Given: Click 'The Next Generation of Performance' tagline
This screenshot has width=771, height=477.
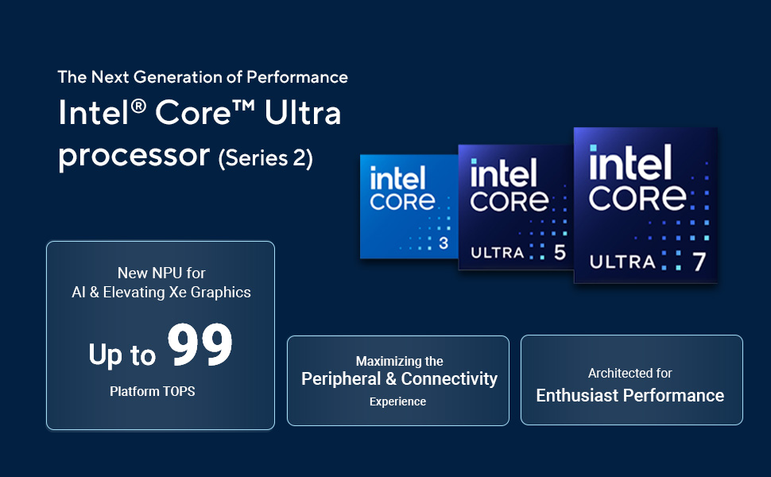Looking at the screenshot, I should [x=203, y=77].
